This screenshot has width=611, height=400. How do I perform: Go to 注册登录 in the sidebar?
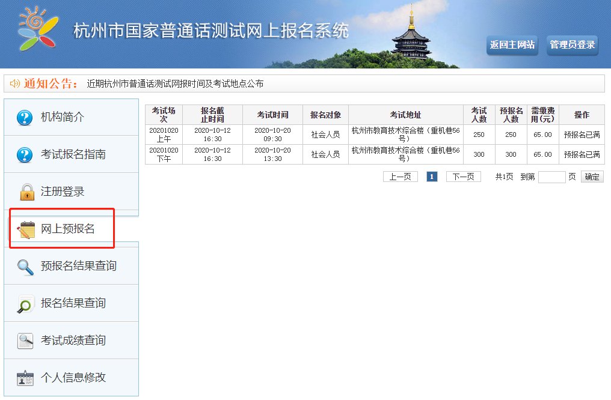72,192
